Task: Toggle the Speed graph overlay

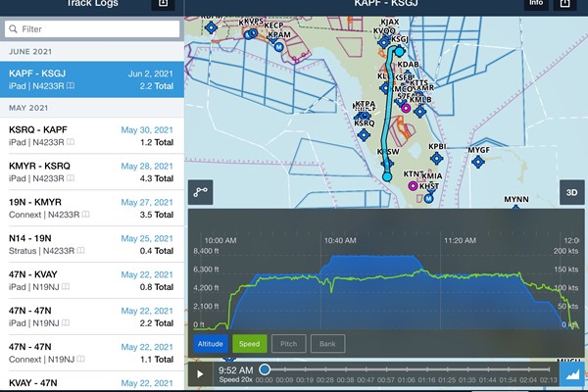Action: coord(249,343)
